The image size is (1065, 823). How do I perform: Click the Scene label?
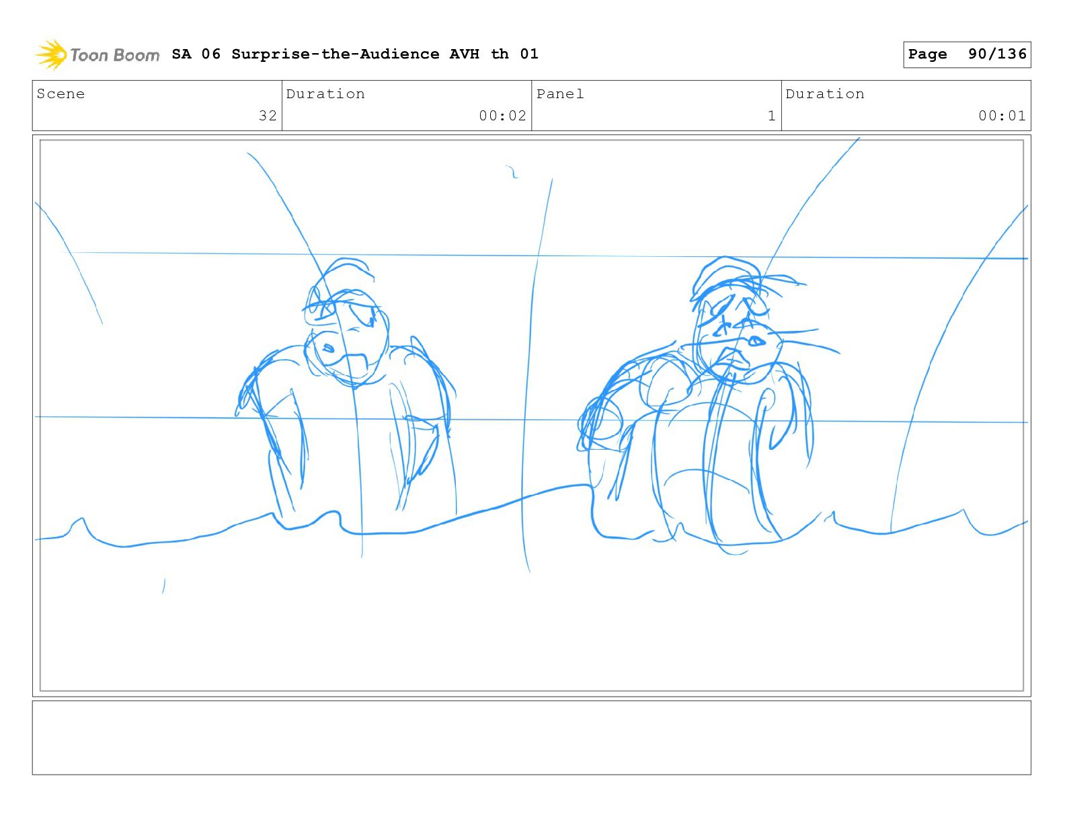coord(61,94)
